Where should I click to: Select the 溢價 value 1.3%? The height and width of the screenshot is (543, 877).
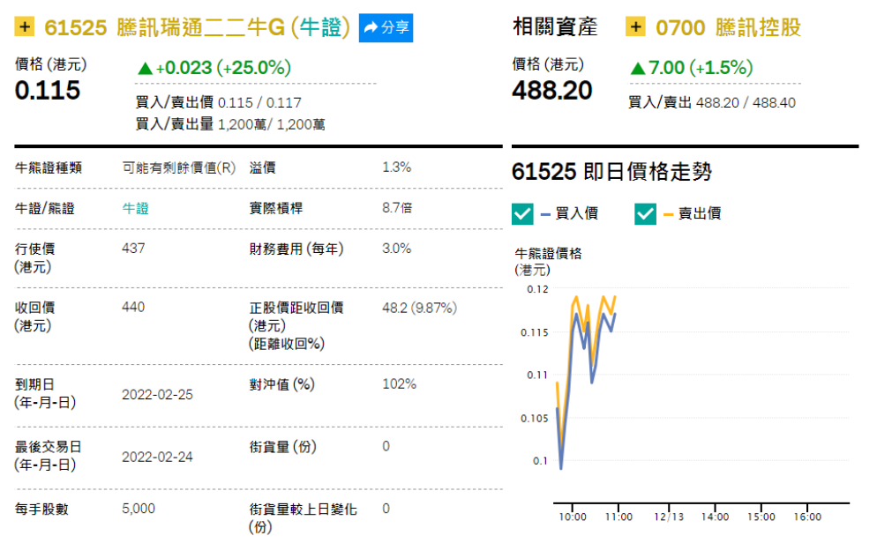click(396, 167)
